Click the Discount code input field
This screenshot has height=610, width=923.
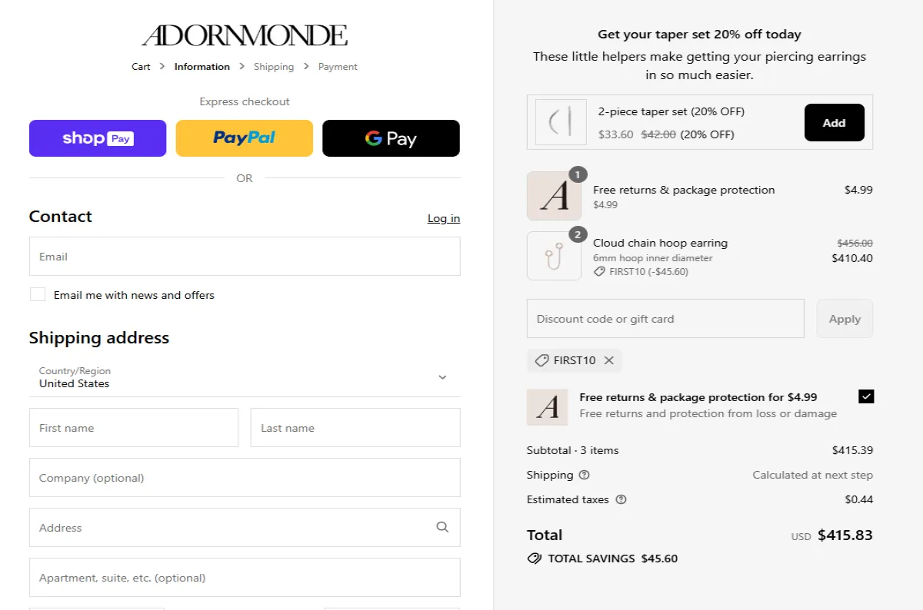pos(665,318)
